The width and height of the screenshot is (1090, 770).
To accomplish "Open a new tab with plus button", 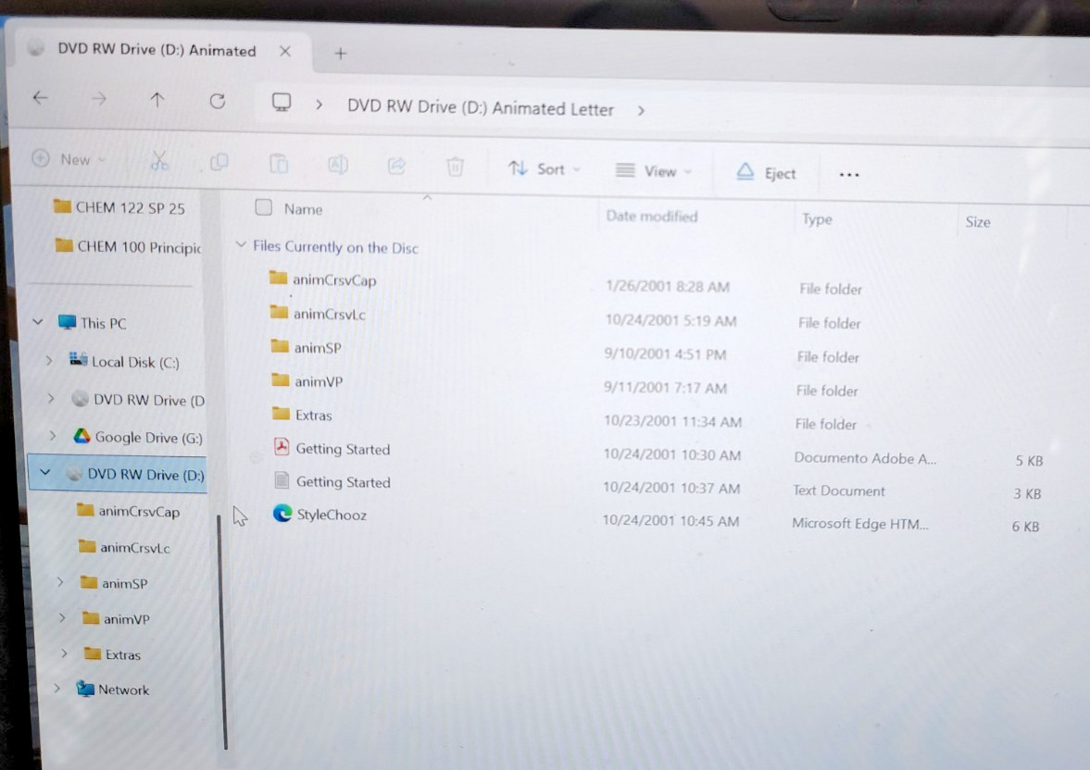I will tap(341, 54).
